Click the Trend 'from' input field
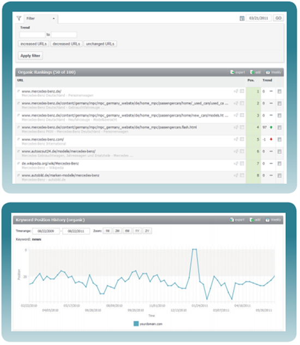 pos(32,34)
